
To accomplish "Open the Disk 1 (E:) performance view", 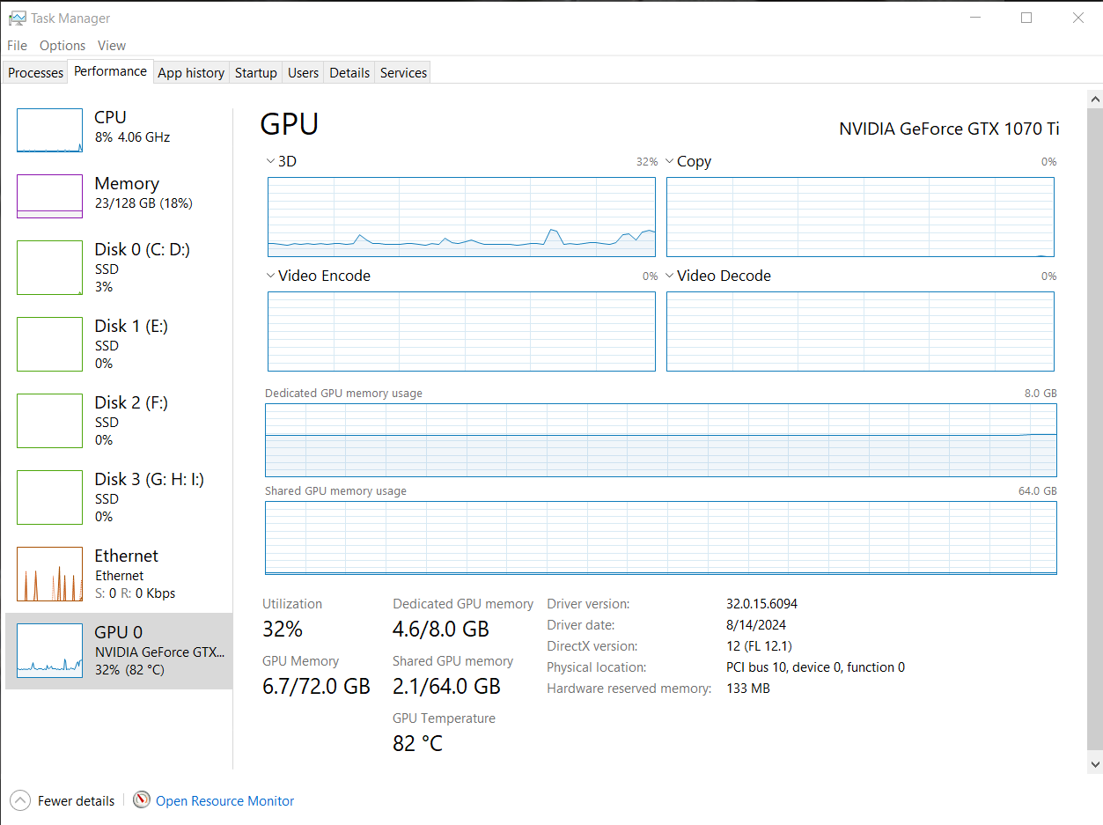I will (x=49, y=344).
